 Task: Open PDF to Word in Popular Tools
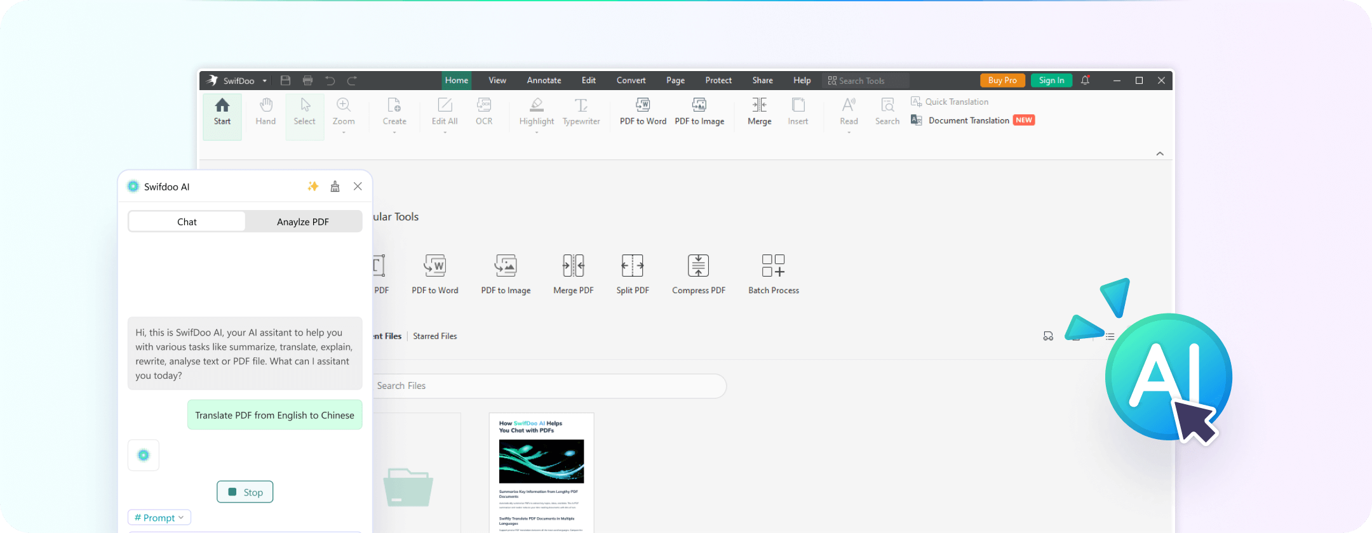[x=435, y=275]
